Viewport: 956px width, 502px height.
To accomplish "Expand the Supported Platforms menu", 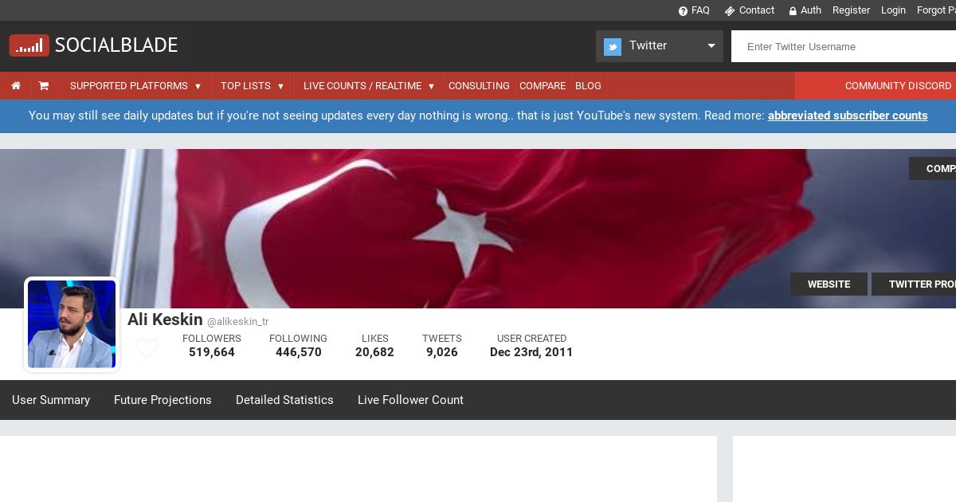I will (x=135, y=86).
